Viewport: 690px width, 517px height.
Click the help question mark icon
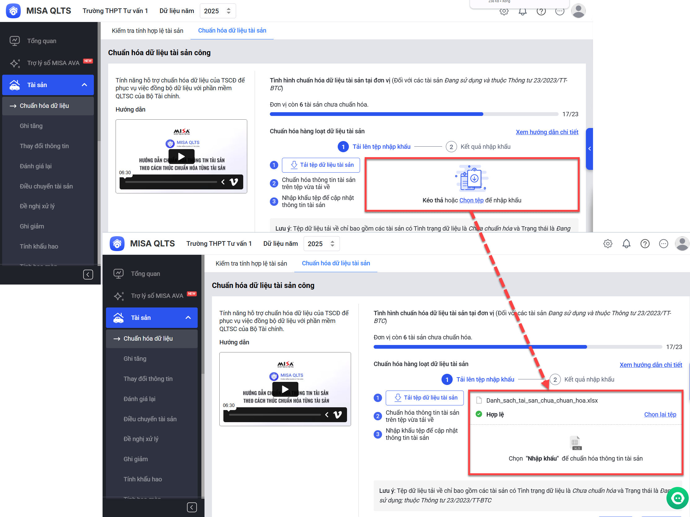[645, 244]
